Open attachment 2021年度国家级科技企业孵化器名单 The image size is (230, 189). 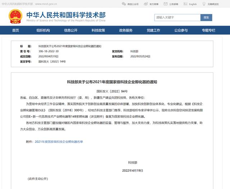pos(59,142)
